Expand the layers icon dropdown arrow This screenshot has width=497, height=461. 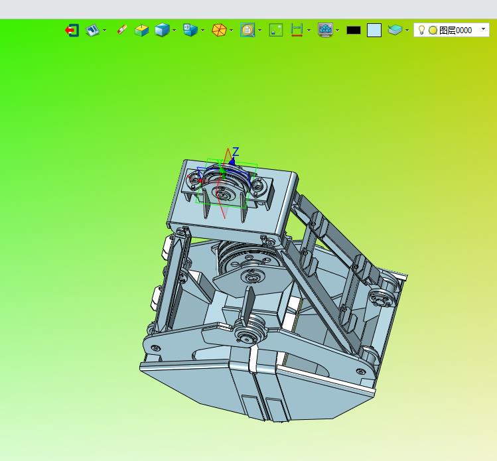click(407, 31)
